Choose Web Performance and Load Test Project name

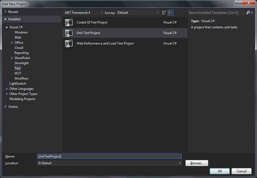tap(105, 43)
